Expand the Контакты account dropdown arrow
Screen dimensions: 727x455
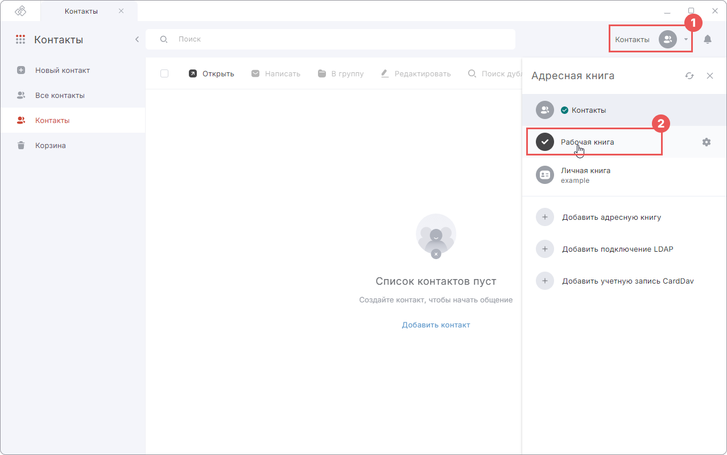click(686, 39)
